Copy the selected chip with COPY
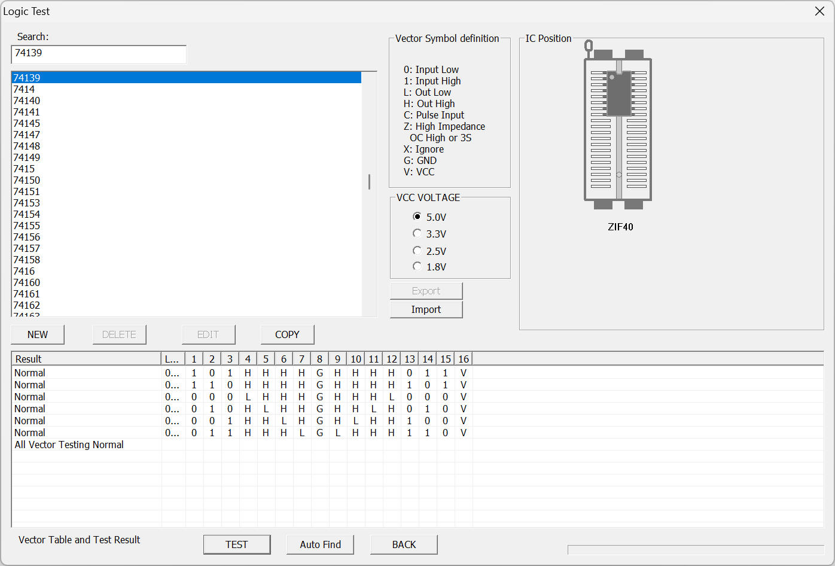Image resolution: width=835 pixels, height=566 pixels. 287,334
